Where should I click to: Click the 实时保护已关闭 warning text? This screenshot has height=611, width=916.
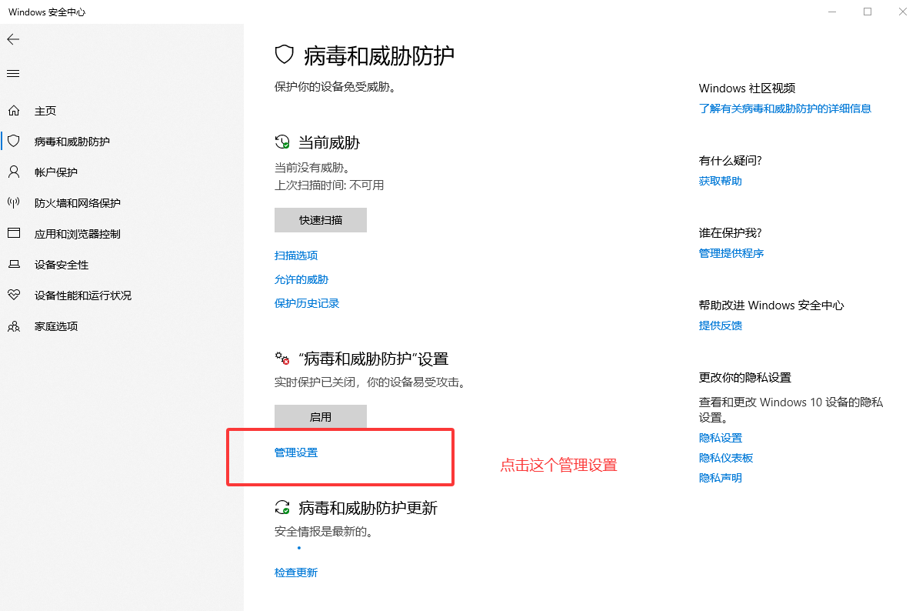(x=370, y=382)
